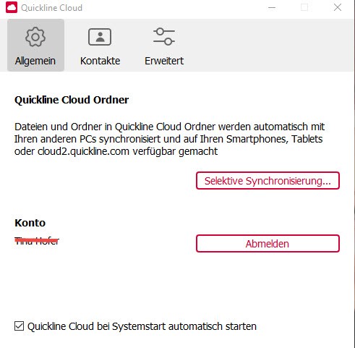Click the 'Dateien und Ordner' description paragraph
355x348 pixels.
click(x=169, y=139)
